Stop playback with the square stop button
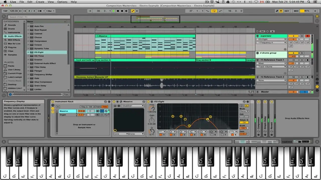This screenshot has height=180, width=321. [118, 11]
